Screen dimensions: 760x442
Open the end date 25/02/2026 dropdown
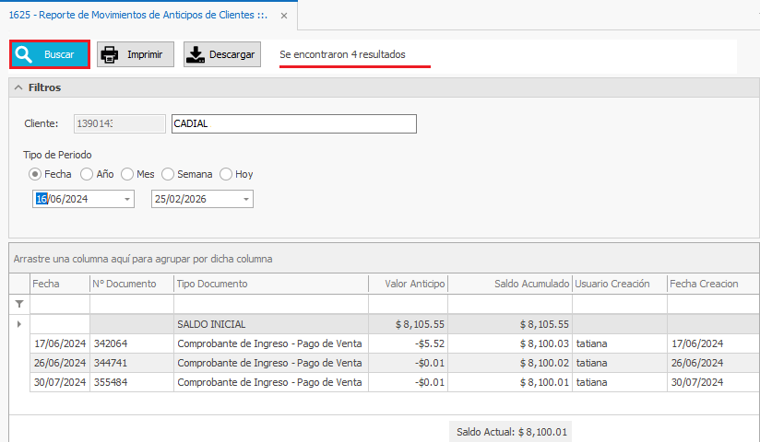click(x=246, y=200)
